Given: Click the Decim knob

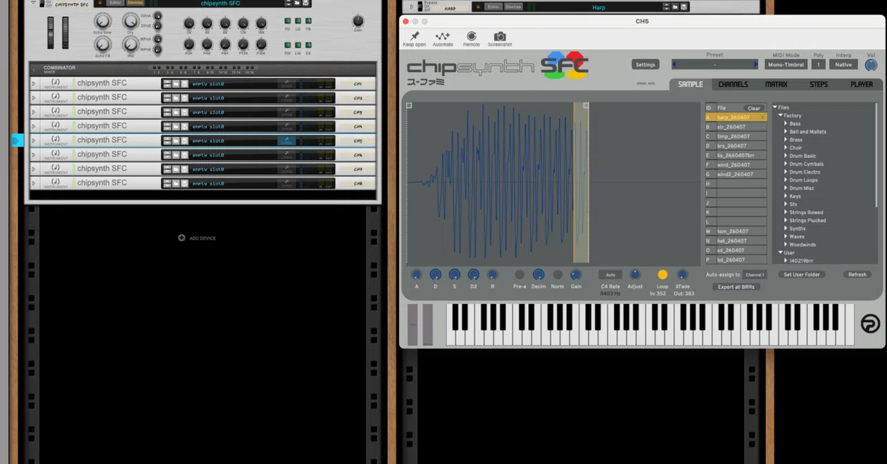Looking at the screenshot, I should point(538,275).
